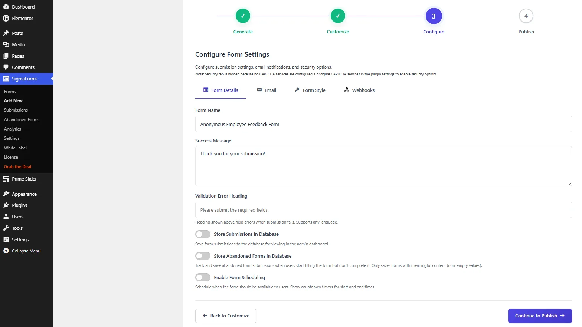
Task: Click the Prime Slider icon
Action: click(x=6, y=179)
